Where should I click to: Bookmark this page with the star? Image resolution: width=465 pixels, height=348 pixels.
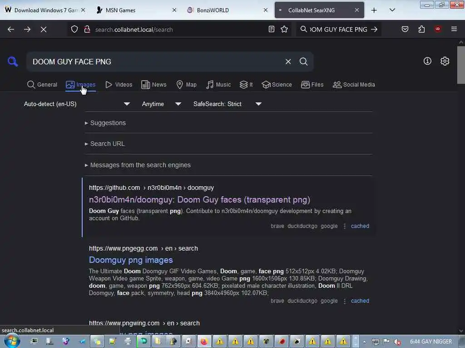coord(284,29)
